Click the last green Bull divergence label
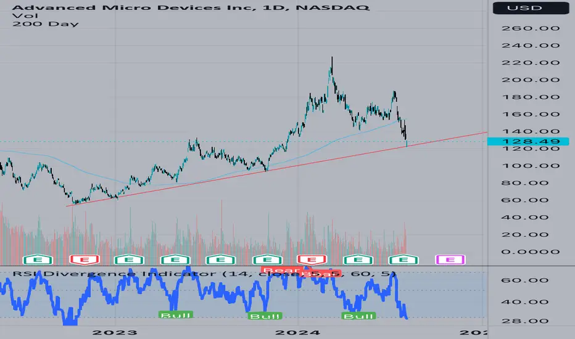The image size is (575, 339). pos(358,316)
